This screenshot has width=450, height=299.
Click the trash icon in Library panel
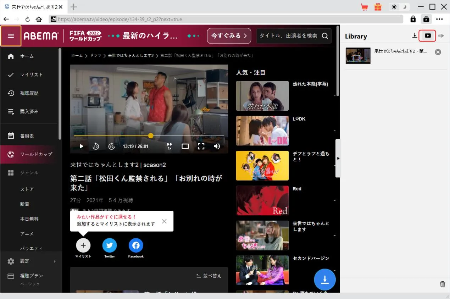tap(442, 284)
